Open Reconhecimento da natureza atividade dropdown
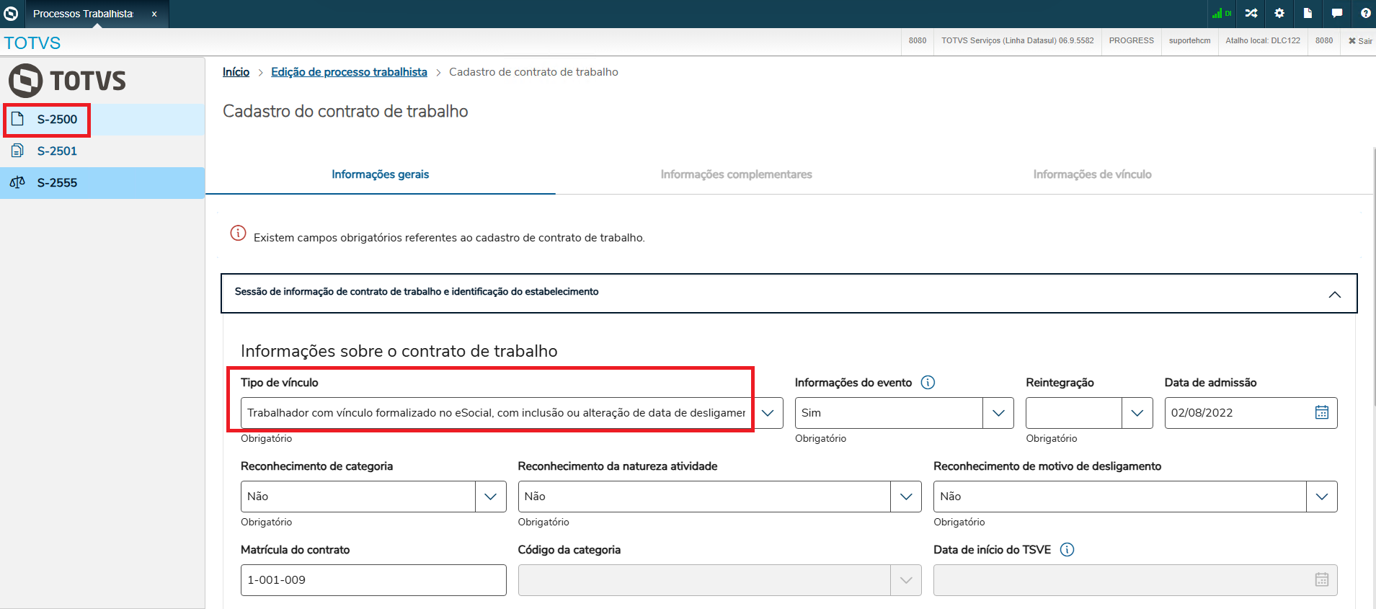 [x=719, y=497]
